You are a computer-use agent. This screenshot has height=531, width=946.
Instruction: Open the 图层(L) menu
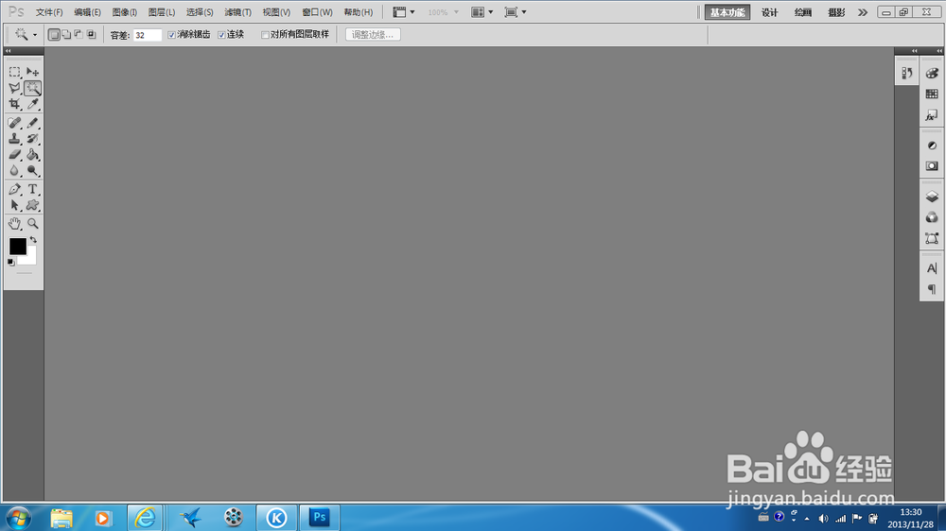point(162,12)
